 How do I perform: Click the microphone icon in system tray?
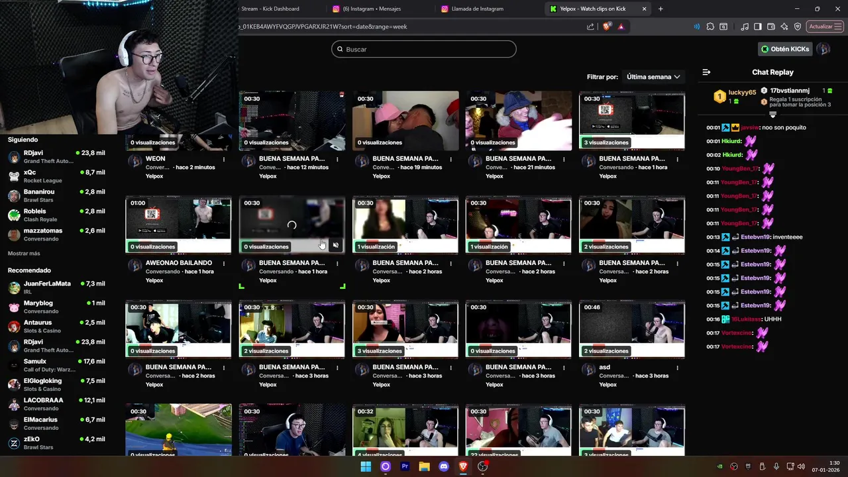pyautogui.click(x=776, y=466)
